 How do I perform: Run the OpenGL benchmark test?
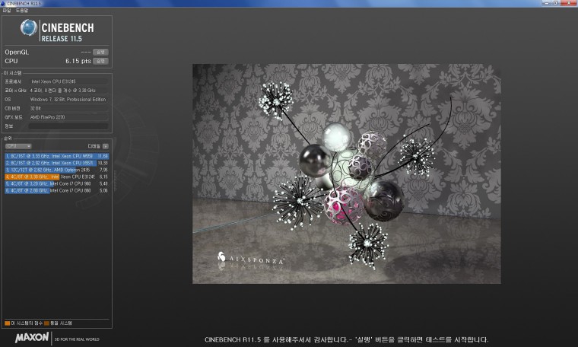click(x=100, y=52)
